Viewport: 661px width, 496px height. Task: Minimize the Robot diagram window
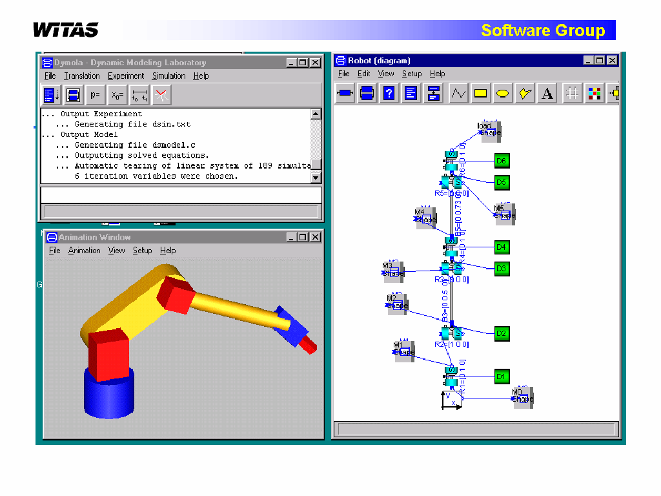coord(589,61)
